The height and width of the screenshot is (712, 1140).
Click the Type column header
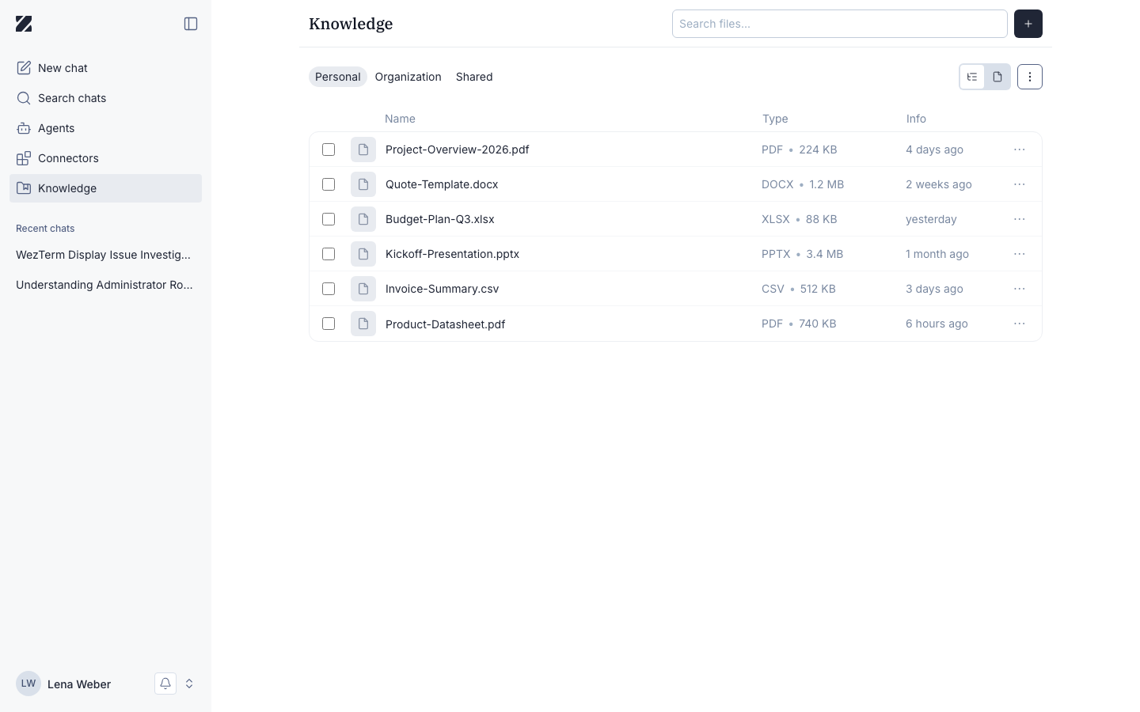coord(775,119)
